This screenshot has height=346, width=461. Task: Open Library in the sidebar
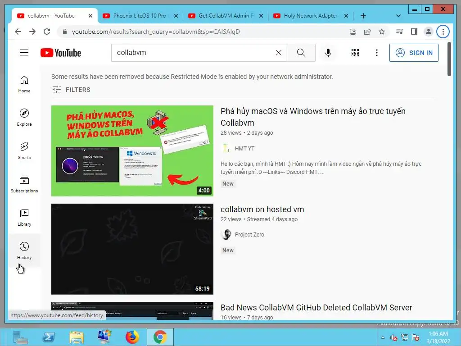click(x=24, y=218)
